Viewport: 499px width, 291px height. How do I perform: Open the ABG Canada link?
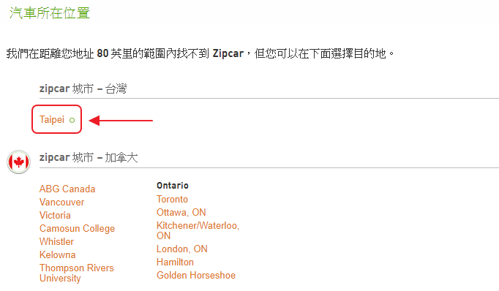tap(67, 189)
